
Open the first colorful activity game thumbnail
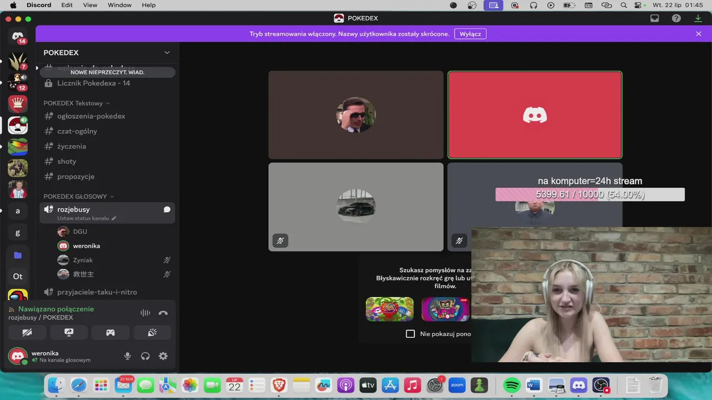(x=389, y=309)
